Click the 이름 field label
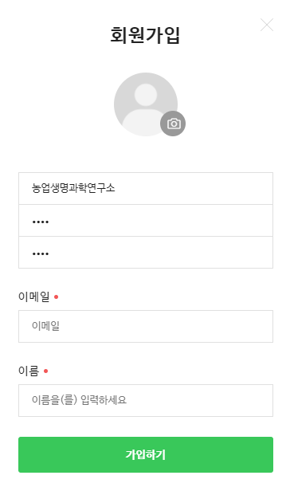This screenshot has width=290, height=491. [x=29, y=371]
